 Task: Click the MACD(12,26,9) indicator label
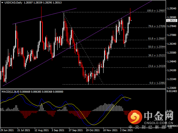pos(11,92)
